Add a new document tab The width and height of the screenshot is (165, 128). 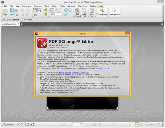(x=21, y=24)
